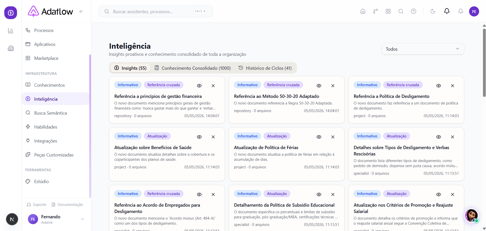Image resolution: width=486 pixels, height=231 pixels.
Task: Toggle eye on Promoção e Reajuste Salarial card
Action: click(439, 194)
